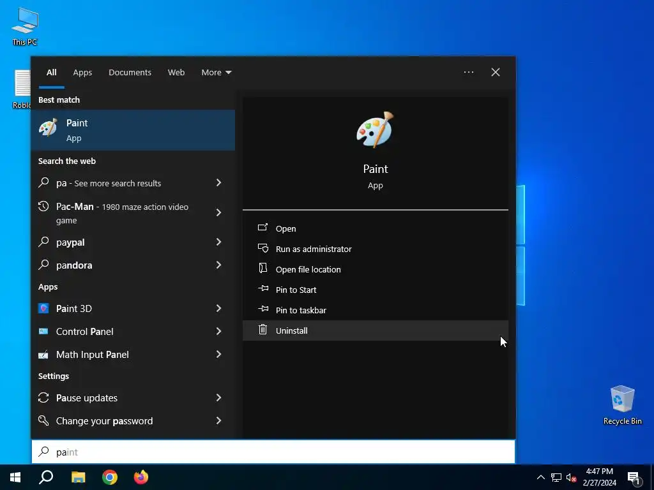
Task: Click the Open file location icon
Action: pyautogui.click(x=262, y=268)
